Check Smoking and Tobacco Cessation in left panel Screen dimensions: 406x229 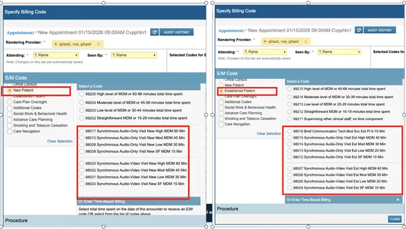coord(9,125)
